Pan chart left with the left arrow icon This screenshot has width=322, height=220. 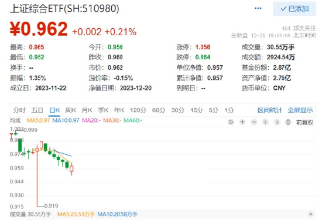(x=266, y=122)
